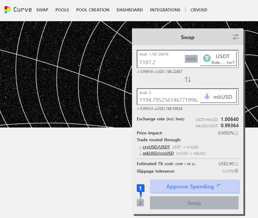Open the POOLS nav item
The height and width of the screenshot is (218, 258).
click(x=62, y=10)
